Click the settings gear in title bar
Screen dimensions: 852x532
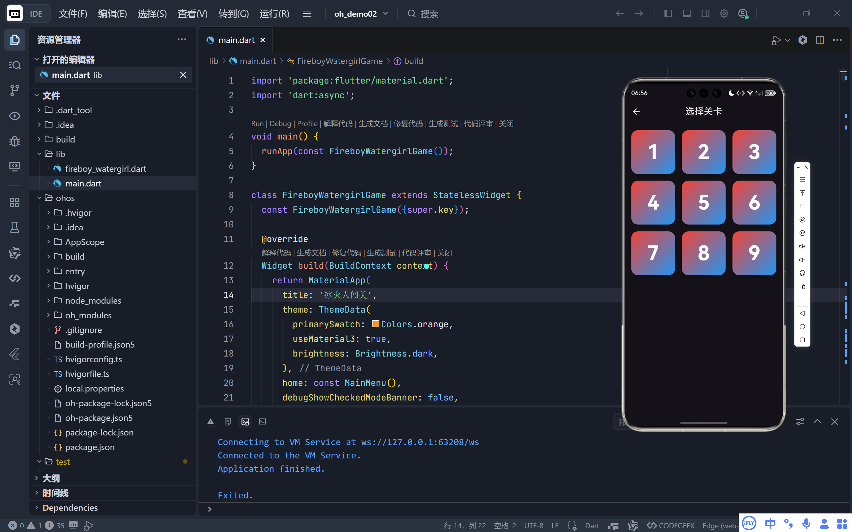[723, 14]
